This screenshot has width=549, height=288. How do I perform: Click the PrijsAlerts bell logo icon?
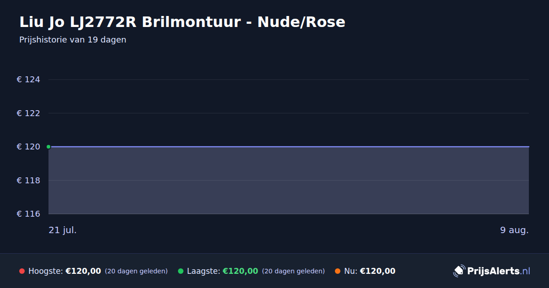459,271
